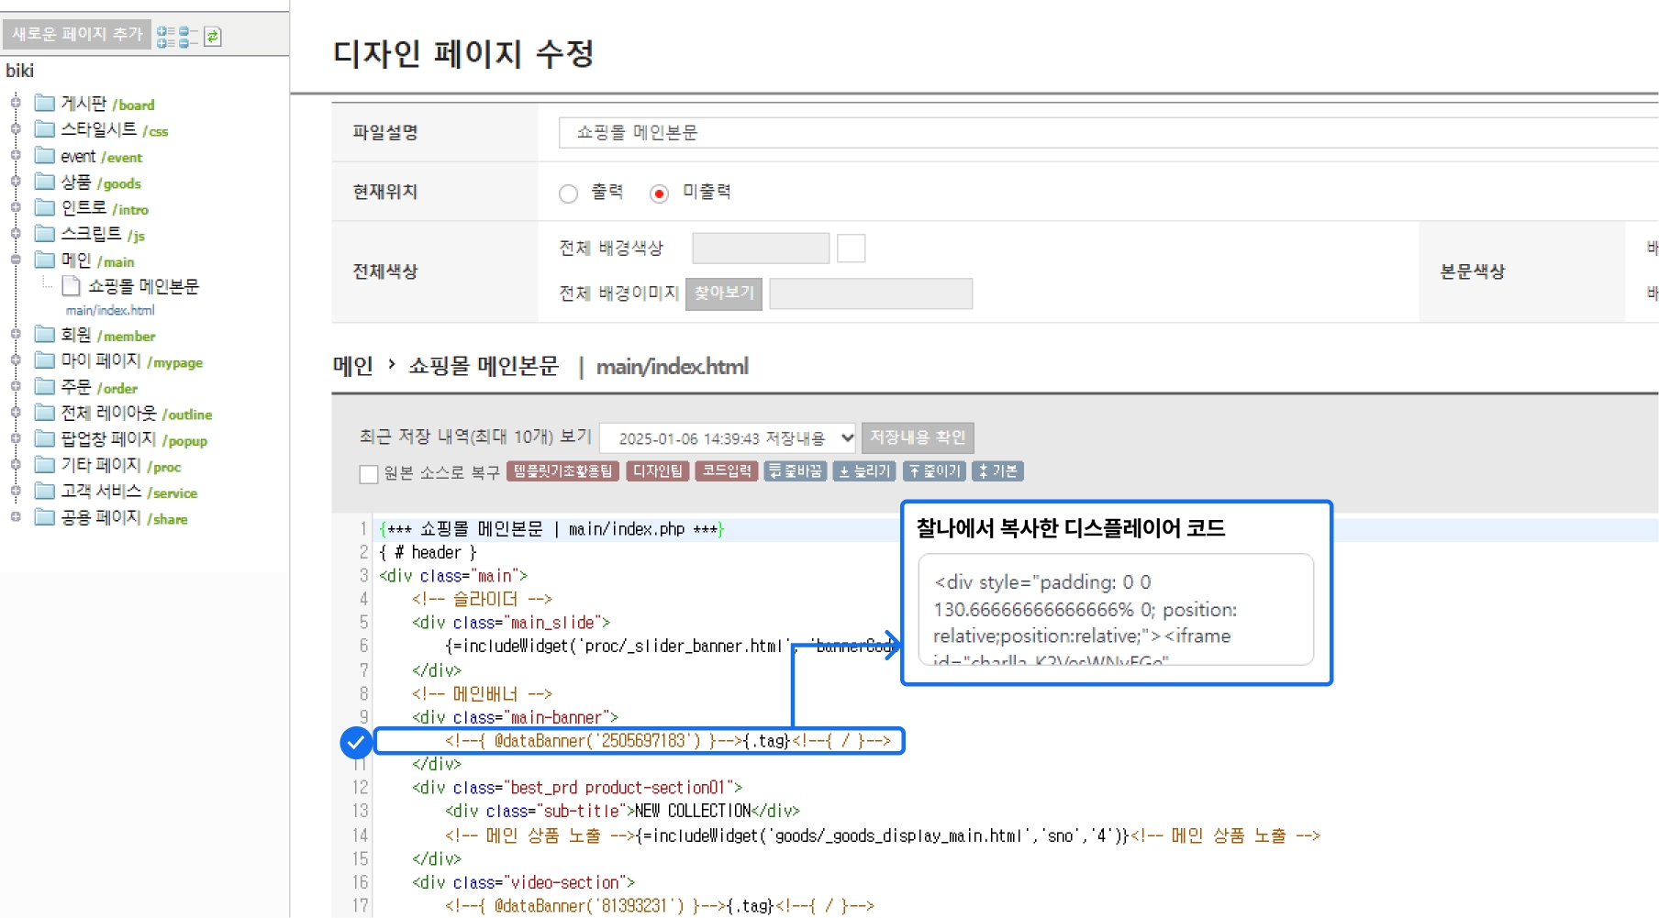
Task: Expand the 게시판 /board folder node
Action: [16, 103]
